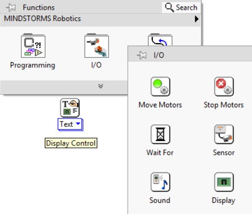
Task: Select the Wait For hourglass block
Action: tap(161, 134)
